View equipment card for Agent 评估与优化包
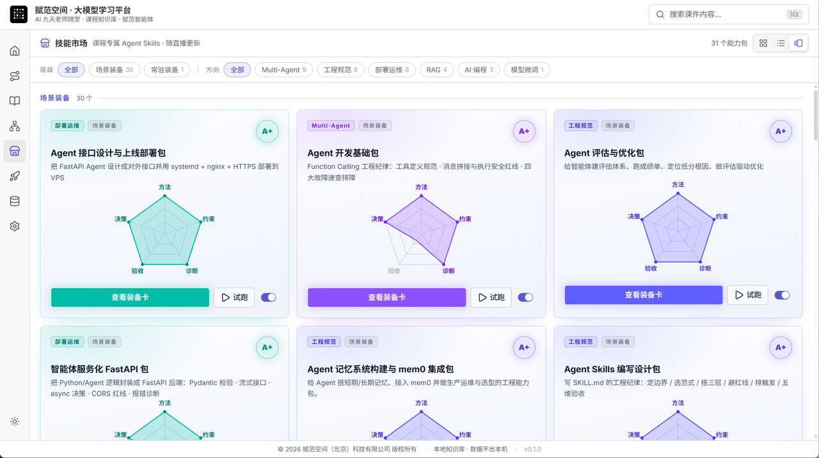The height and width of the screenshot is (458, 819). point(644,295)
